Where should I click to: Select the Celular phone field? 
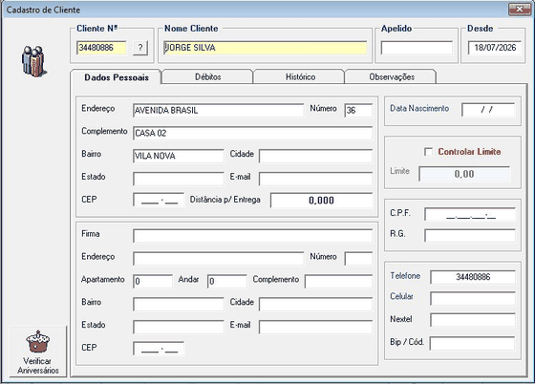click(x=473, y=298)
